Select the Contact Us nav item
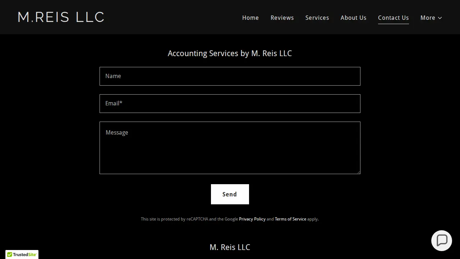 click(394, 18)
